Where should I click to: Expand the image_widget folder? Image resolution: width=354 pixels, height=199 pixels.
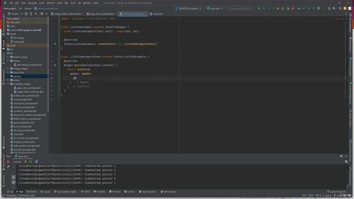8,69
